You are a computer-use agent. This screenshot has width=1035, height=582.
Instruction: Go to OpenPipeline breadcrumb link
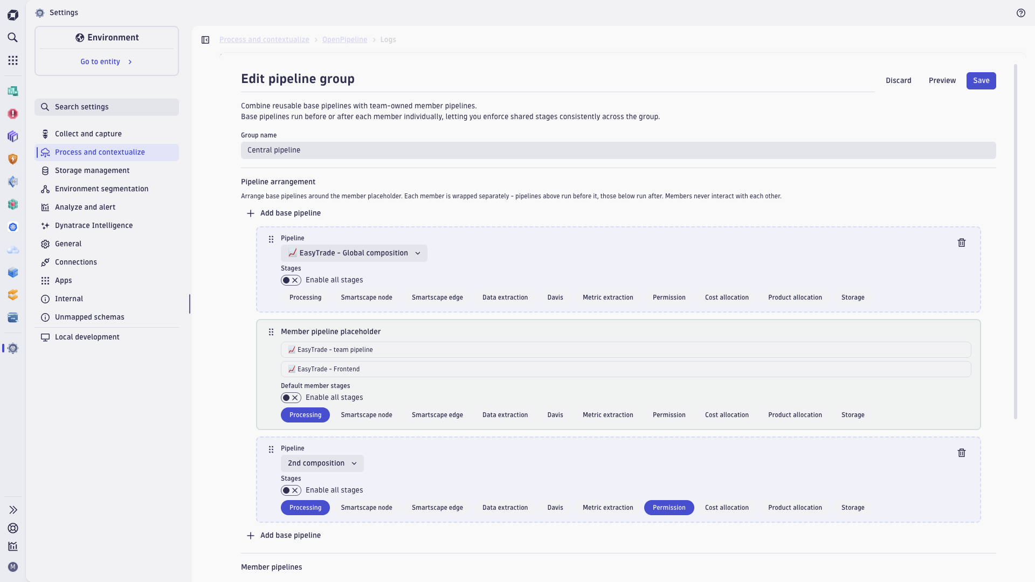(344, 40)
